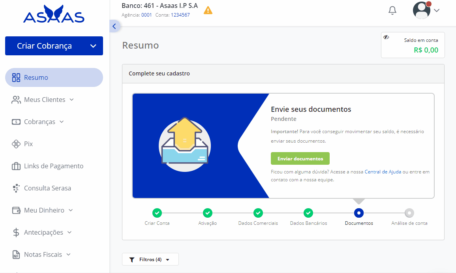
Task: Select the Resumo menu item
Action: tap(54, 77)
